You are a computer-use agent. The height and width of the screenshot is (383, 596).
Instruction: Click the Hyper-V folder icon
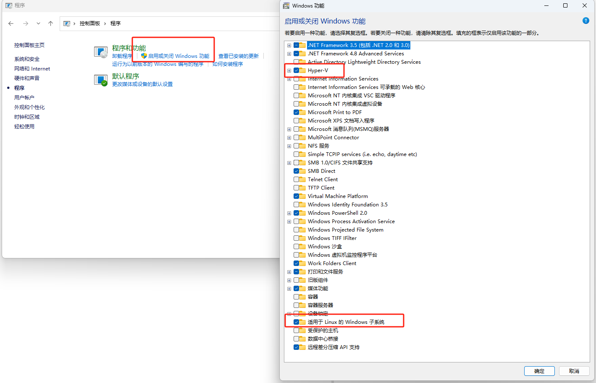coord(302,70)
